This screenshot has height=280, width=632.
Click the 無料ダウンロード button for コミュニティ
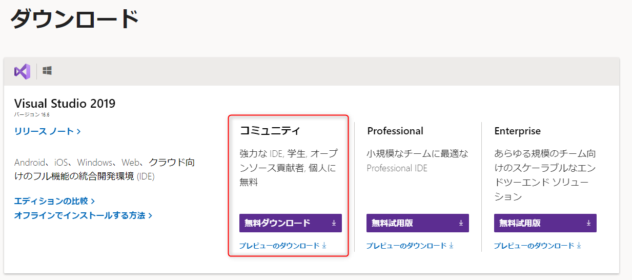pos(291,223)
